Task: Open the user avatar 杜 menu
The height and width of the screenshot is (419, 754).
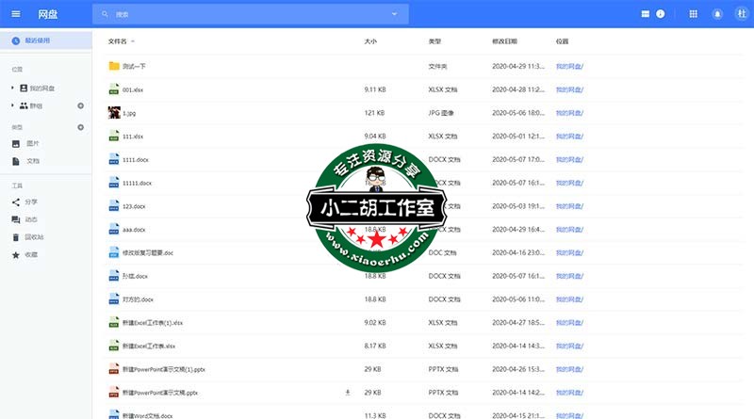Action: point(741,14)
